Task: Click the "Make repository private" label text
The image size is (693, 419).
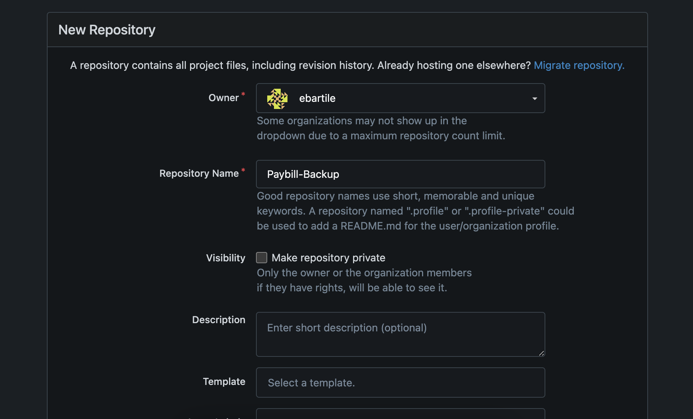Action: click(328, 258)
